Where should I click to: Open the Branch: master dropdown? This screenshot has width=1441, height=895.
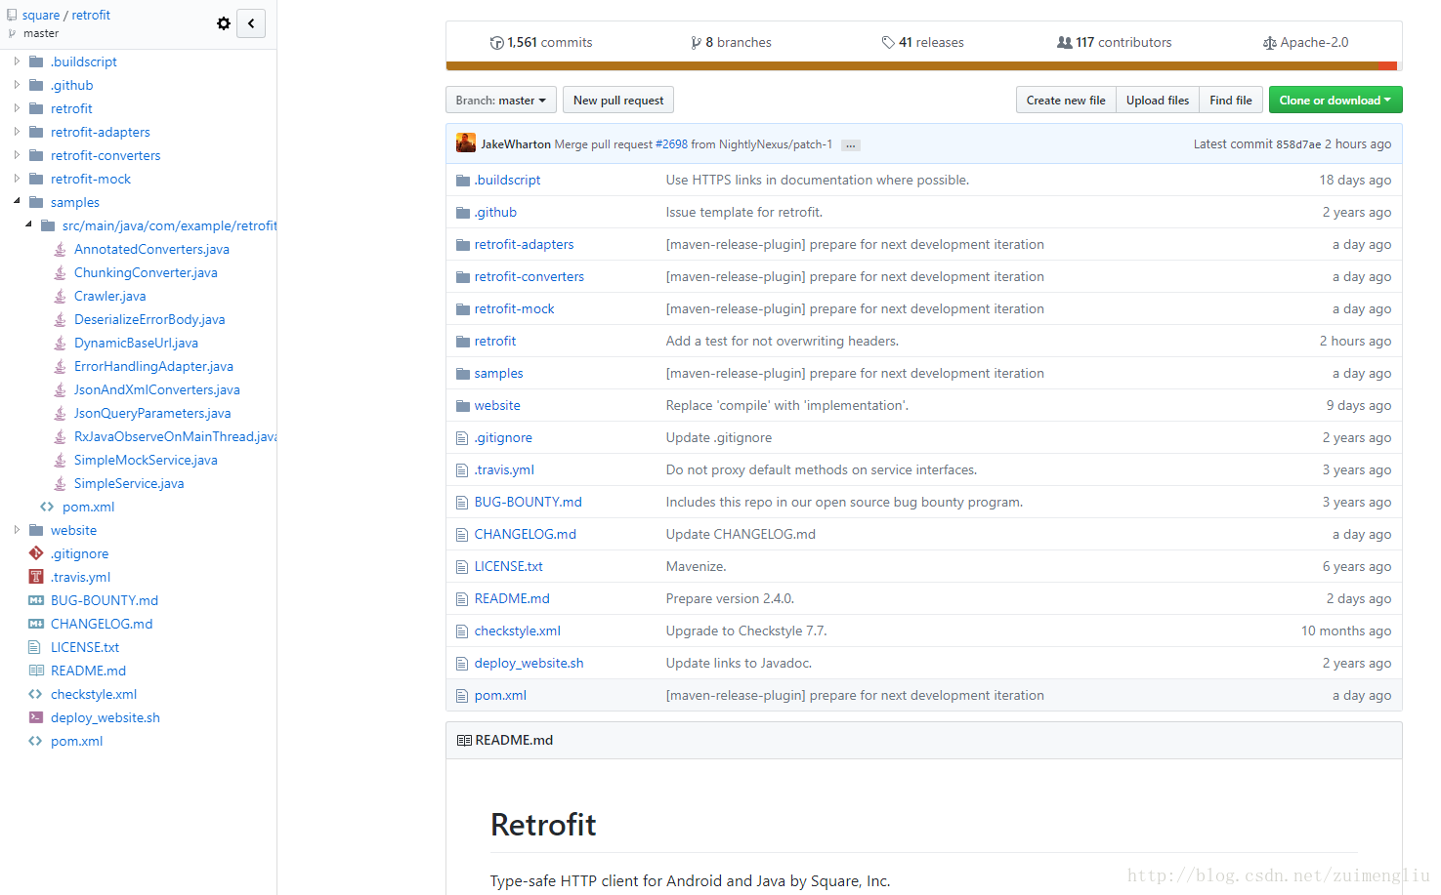(x=501, y=101)
